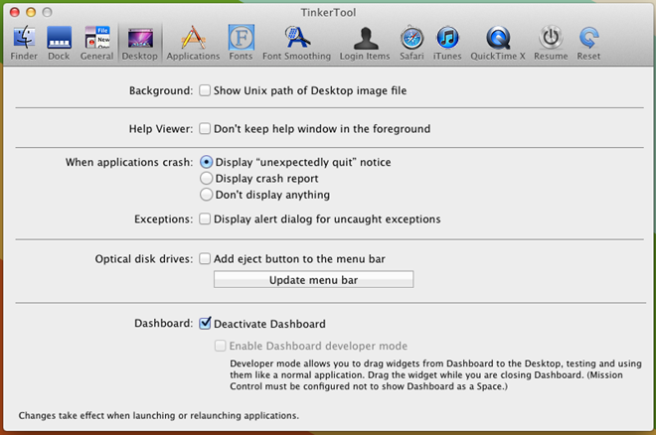Click the "Changes take effect" footer note

[x=159, y=415]
